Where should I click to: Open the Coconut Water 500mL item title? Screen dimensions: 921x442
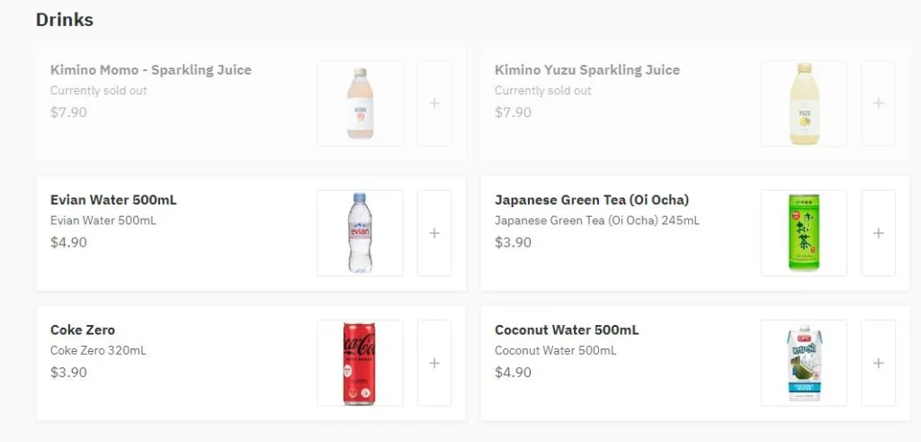click(x=567, y=329)
